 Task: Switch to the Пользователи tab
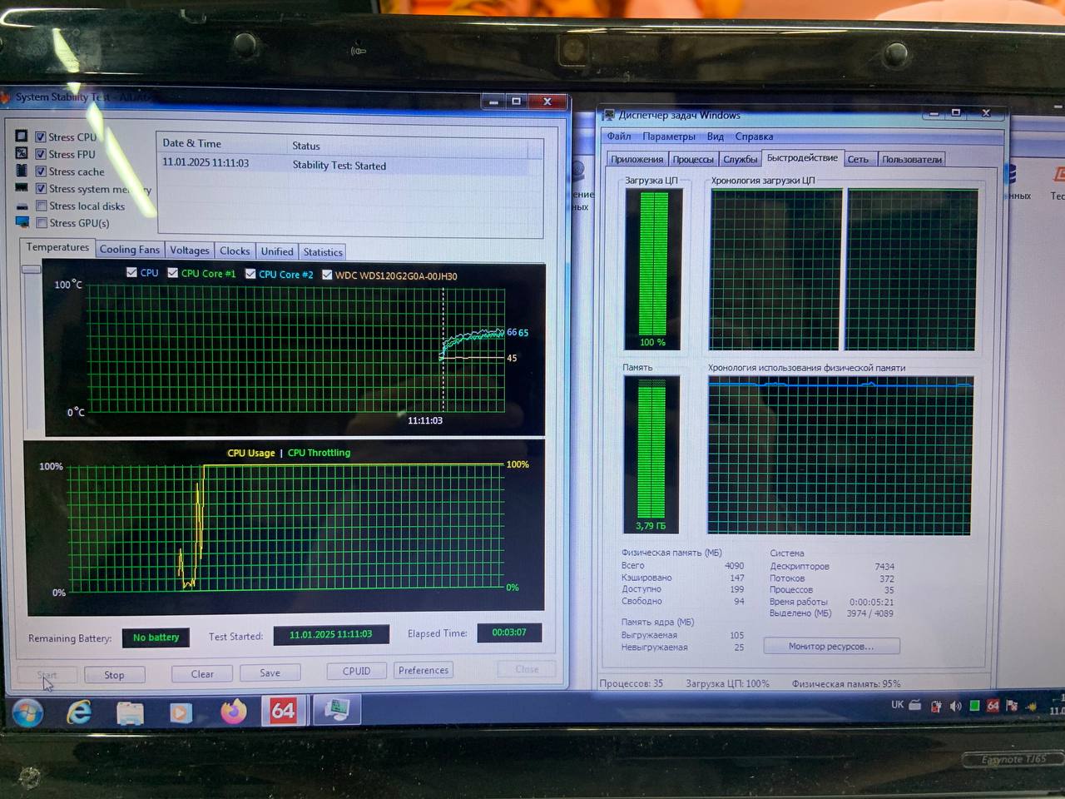[912, 159]
